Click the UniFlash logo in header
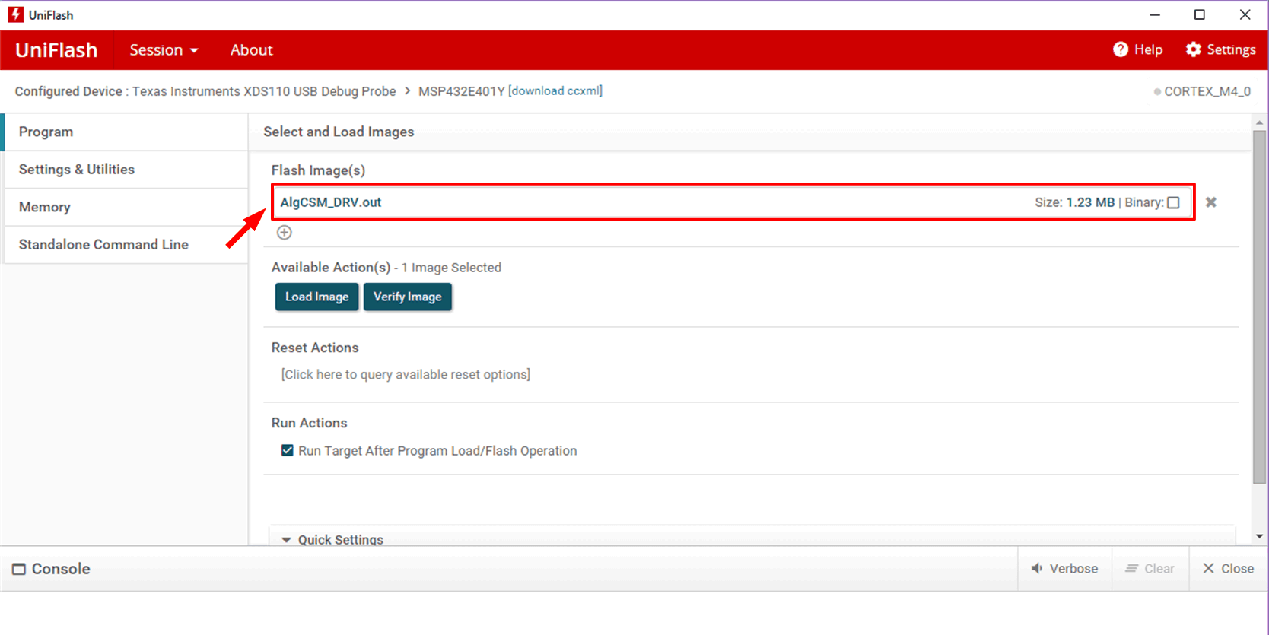Viewport: 1269px width, 635px height. (x=56, y=50)
